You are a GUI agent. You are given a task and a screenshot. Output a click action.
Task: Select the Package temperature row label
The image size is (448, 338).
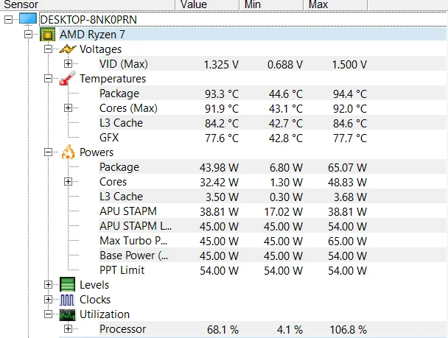pyautogui.click(x=119, y=94)
